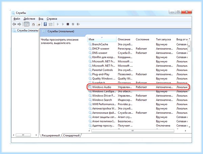Click the gear icon beside Windows Search
203x154 pixels.
[90, 100]
